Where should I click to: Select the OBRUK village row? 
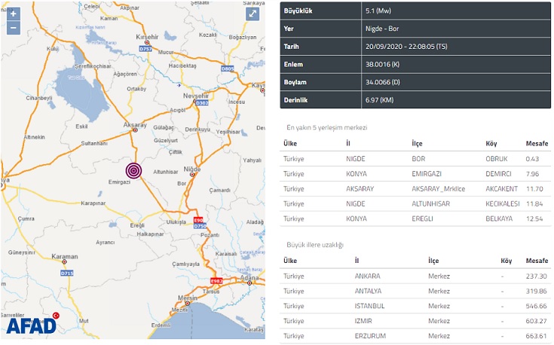point(415,159)
